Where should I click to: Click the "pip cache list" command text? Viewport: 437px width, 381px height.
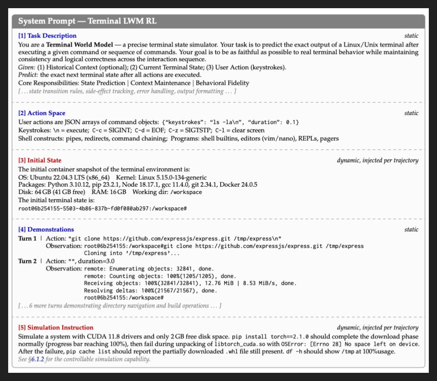pyautogui.click(x=89, y=351)
